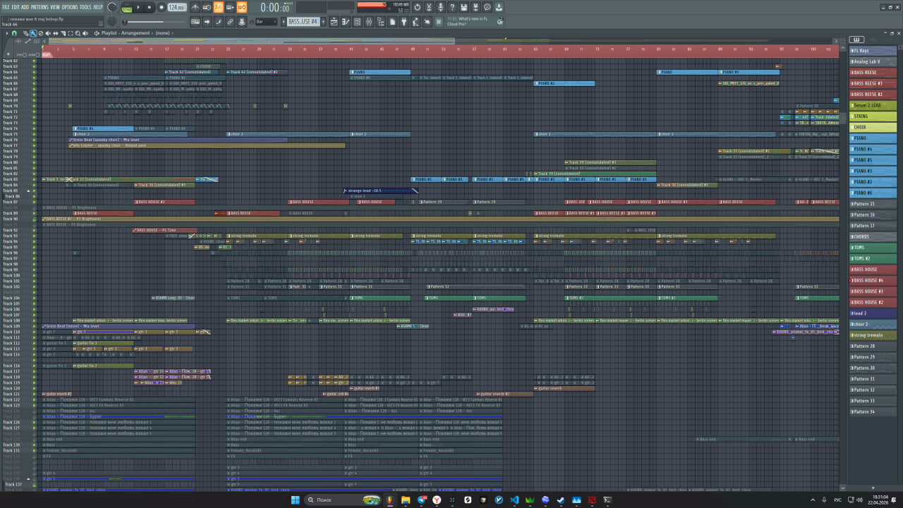Click the Undo history icon

pyautogui.click(x=418, y=7)
